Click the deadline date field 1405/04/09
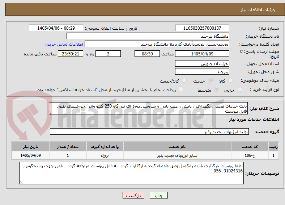The image size is (285, 205). (202, 54)
